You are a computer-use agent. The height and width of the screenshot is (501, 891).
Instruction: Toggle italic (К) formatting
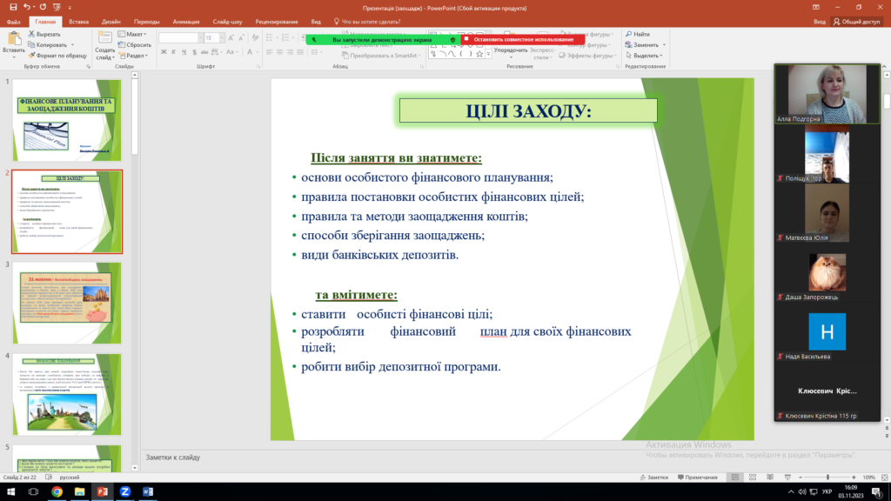click(174, 52)
